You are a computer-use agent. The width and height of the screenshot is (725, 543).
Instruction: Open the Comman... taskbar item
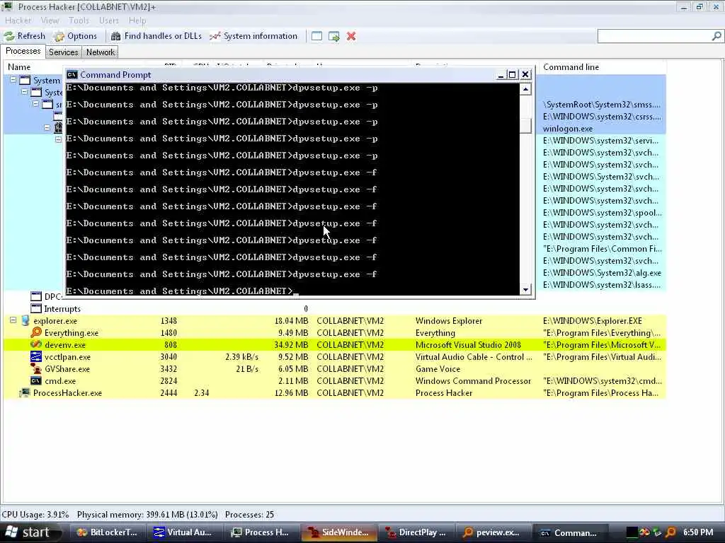point(569,532)
